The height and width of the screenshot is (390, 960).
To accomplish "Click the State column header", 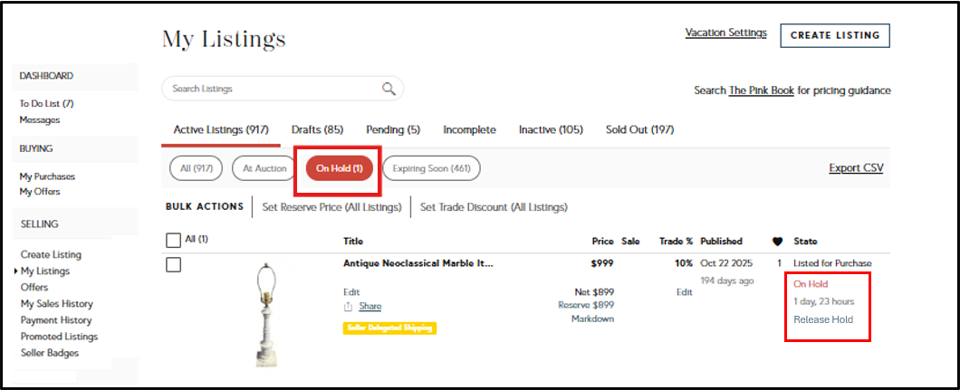I will (805, 242).
